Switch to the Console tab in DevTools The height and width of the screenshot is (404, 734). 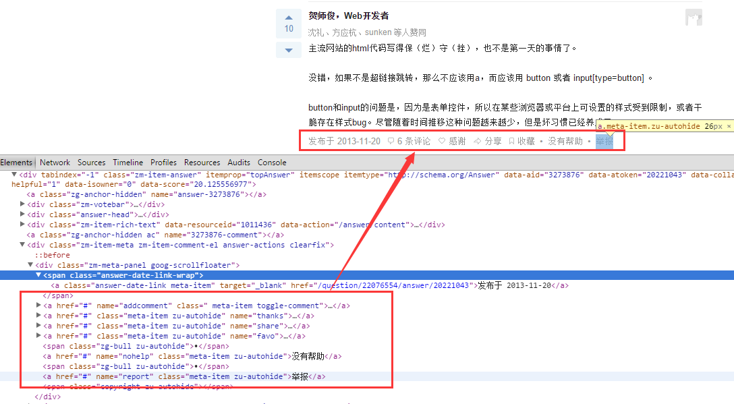point(272,162)
